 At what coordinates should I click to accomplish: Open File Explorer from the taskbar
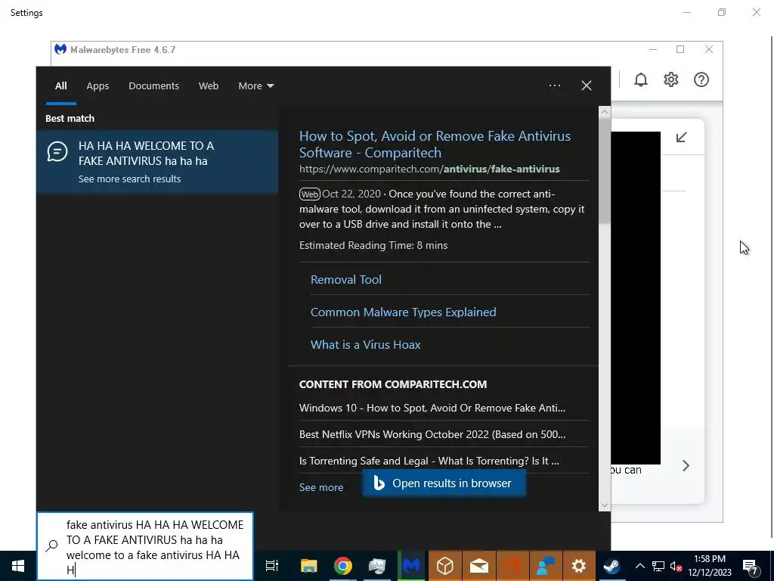click(309, 566)
